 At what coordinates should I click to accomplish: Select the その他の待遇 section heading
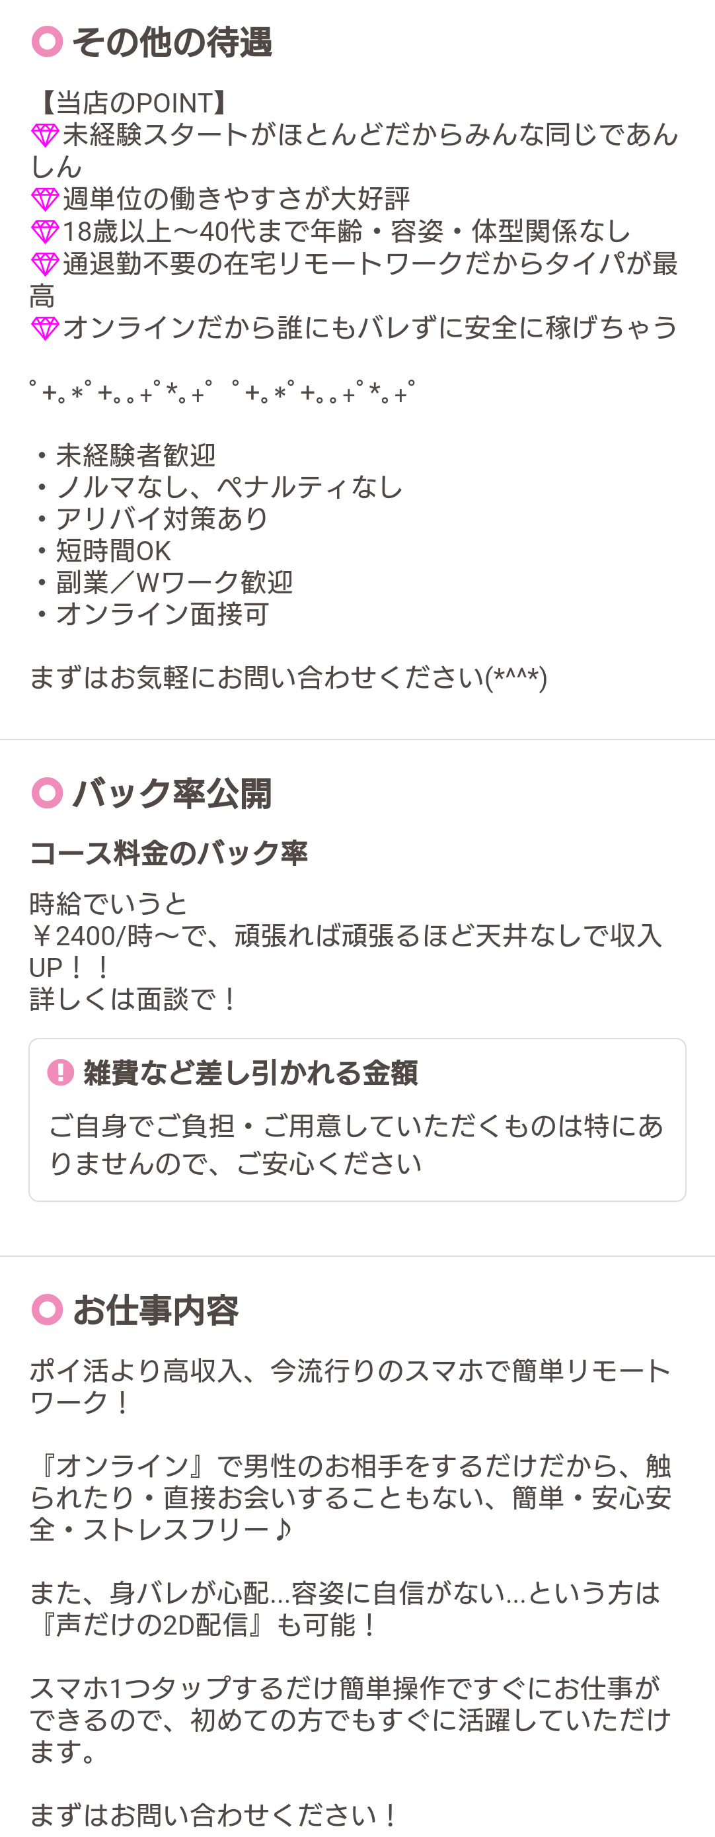click(172, 42)
